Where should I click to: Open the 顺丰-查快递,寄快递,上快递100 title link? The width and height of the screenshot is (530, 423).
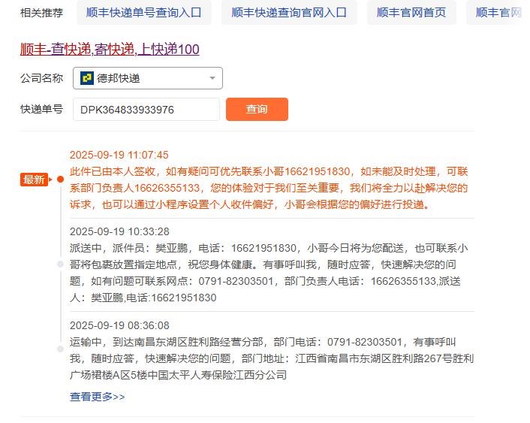click(x=110, y=50)
